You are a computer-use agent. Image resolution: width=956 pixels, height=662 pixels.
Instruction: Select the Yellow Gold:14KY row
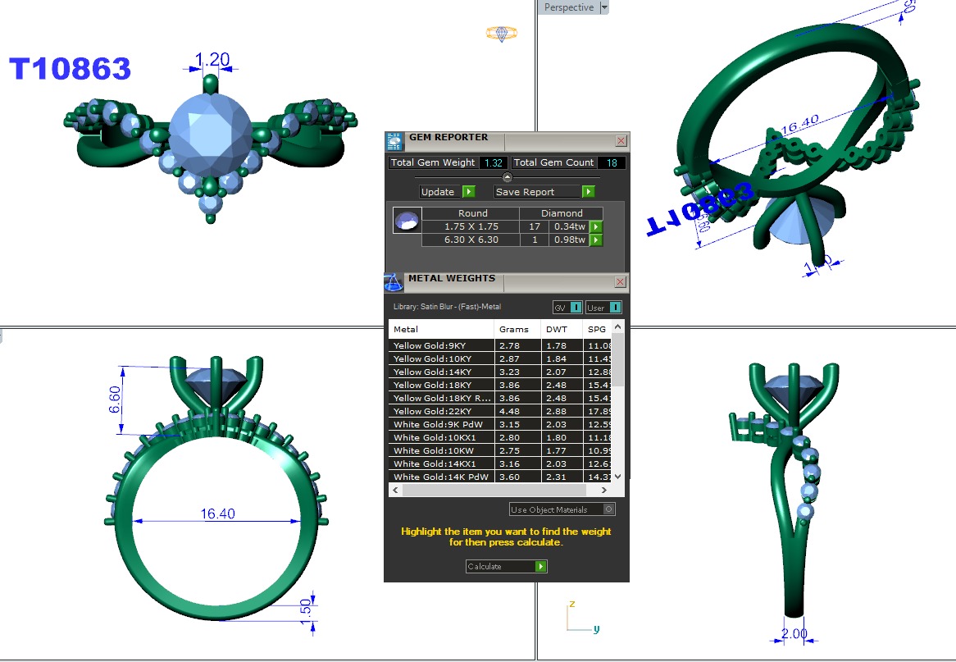point(441,372)
